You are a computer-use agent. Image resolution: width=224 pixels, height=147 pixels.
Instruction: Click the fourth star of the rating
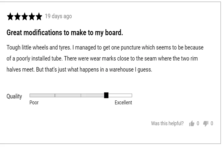point(32,17)
